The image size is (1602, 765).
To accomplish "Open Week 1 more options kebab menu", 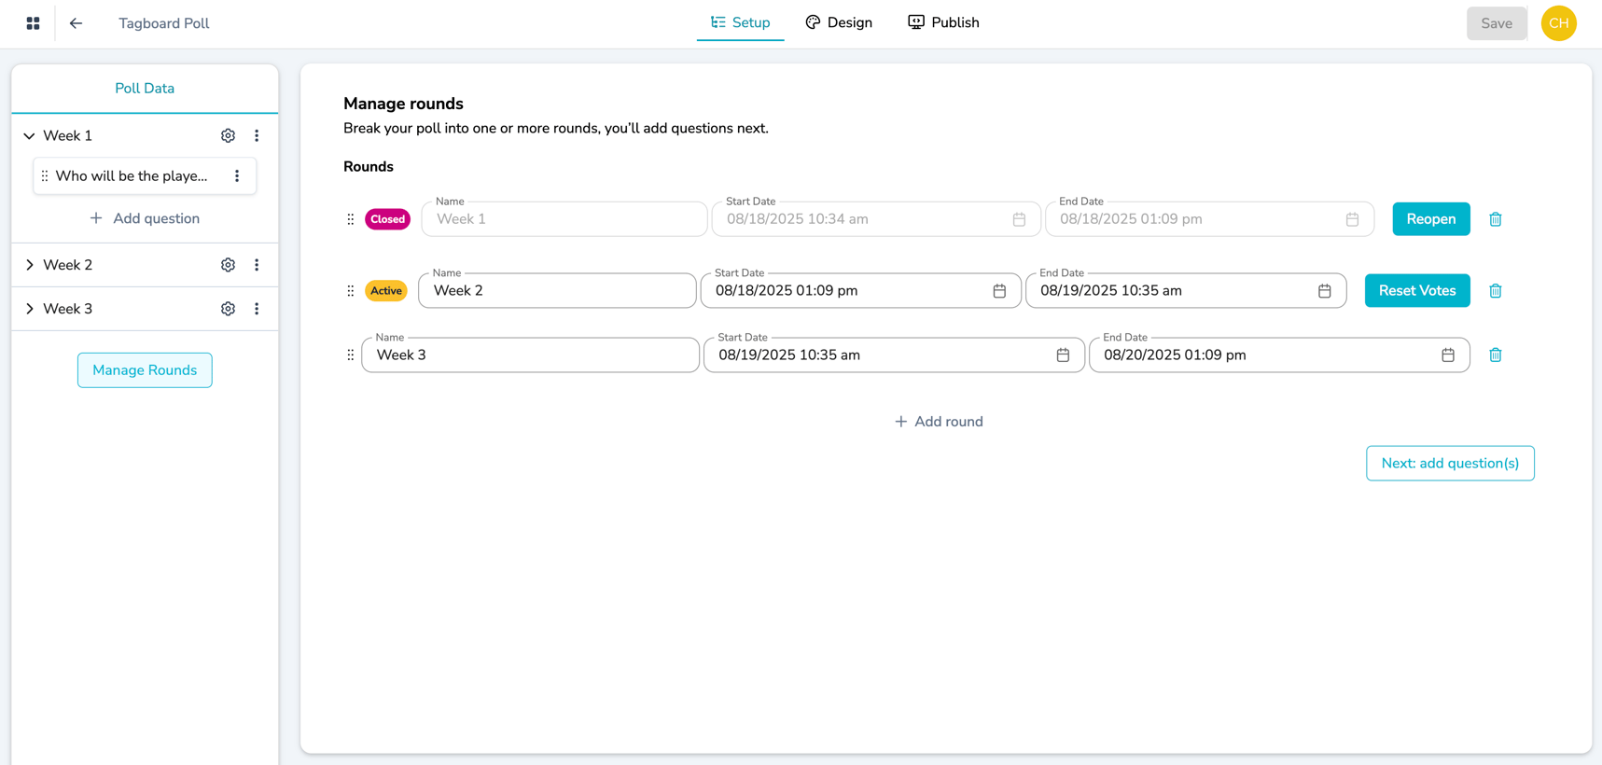I will coord(257,135).
